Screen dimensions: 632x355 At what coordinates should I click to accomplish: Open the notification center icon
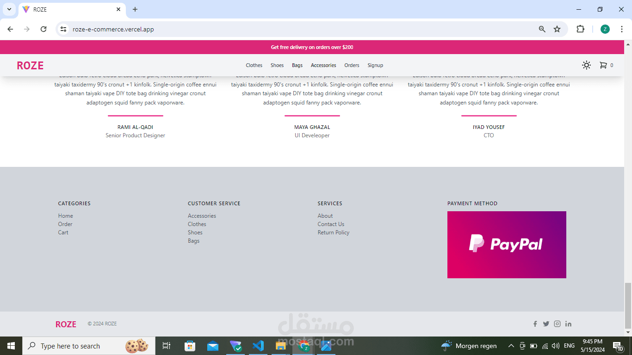point(618,346)
